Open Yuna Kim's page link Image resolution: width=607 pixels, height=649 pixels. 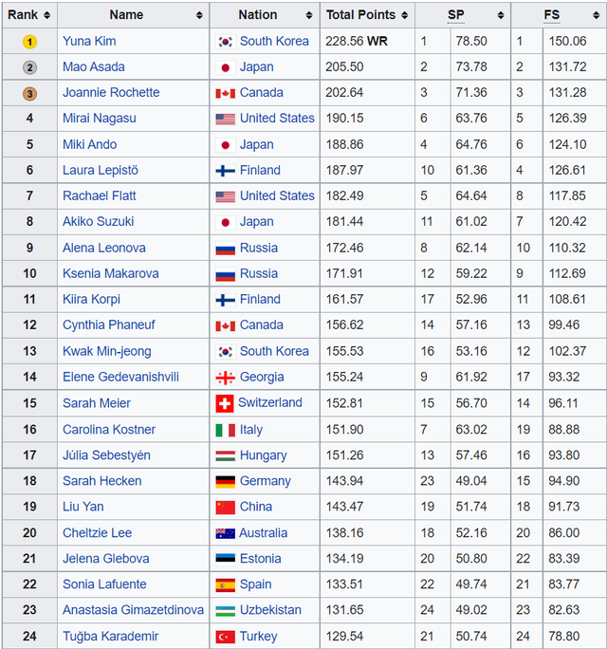tap(89, 42)
